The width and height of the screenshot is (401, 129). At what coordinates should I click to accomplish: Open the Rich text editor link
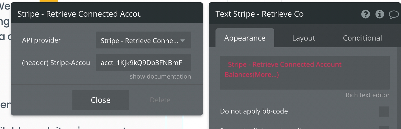click(x=368, y=95)
